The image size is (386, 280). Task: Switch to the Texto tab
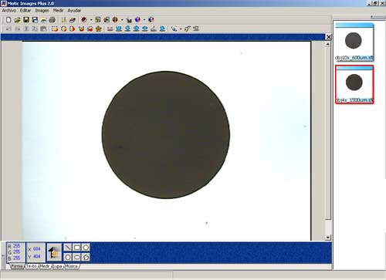[32, 266]
